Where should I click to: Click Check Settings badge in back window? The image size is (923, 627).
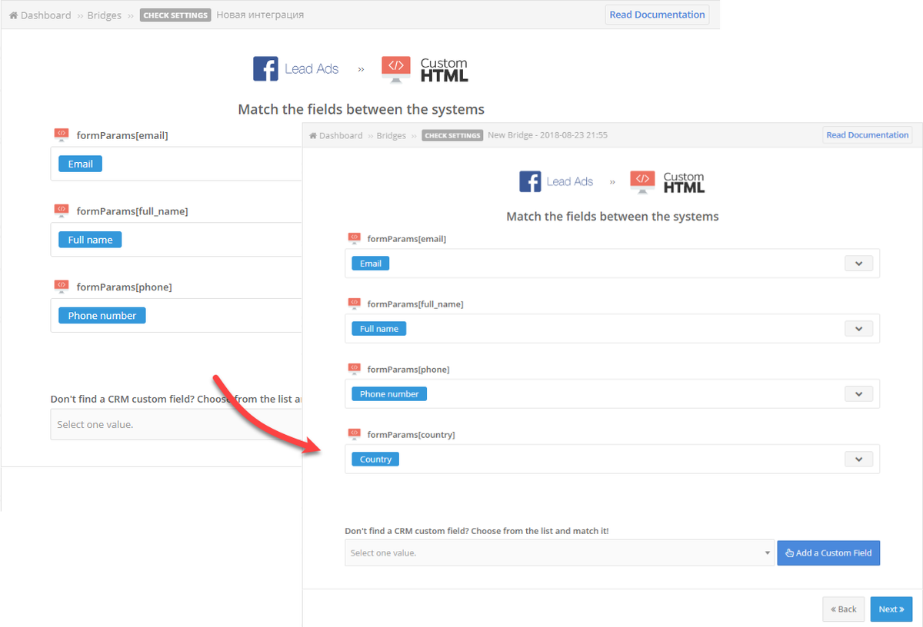(175, 15)
